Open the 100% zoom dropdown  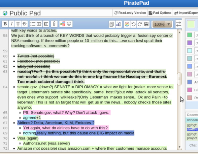[x=162, y=24]
